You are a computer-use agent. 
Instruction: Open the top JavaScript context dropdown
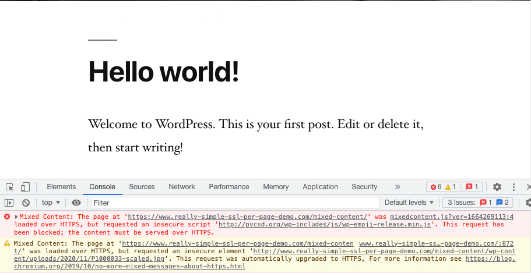click(x=51, y=203)
